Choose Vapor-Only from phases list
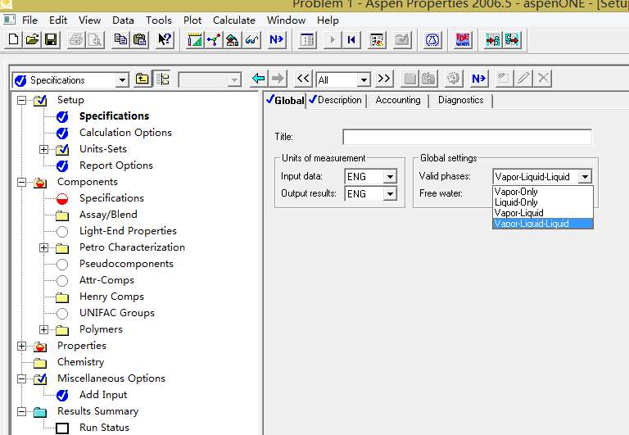Screen dimensions: 629x435 pos(543,192)
